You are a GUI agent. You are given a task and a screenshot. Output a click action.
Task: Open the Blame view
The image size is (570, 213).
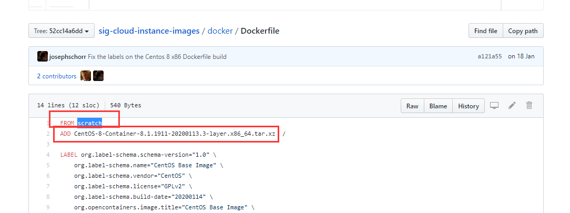[x=438, y=106]
